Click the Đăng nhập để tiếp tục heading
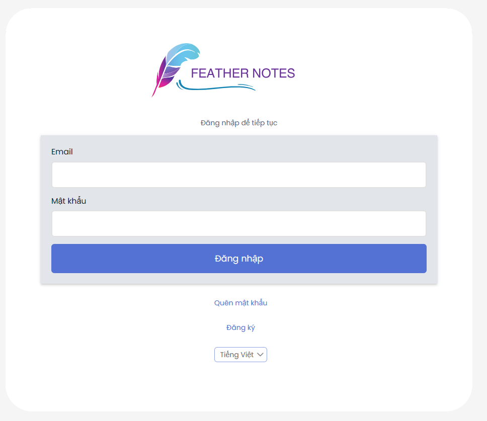Viewport: 487px width, 421px height. point(239,123)
